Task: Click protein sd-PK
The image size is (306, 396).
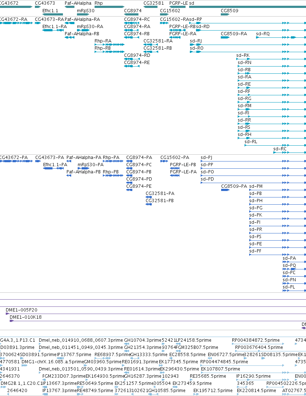Action: tap(256, 215)
